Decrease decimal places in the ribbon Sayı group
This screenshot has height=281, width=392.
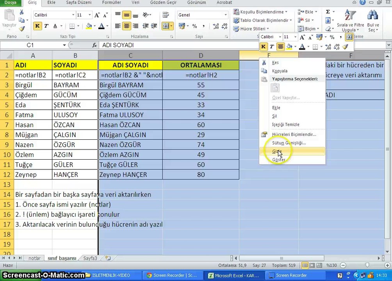click(x=224, y=26)
